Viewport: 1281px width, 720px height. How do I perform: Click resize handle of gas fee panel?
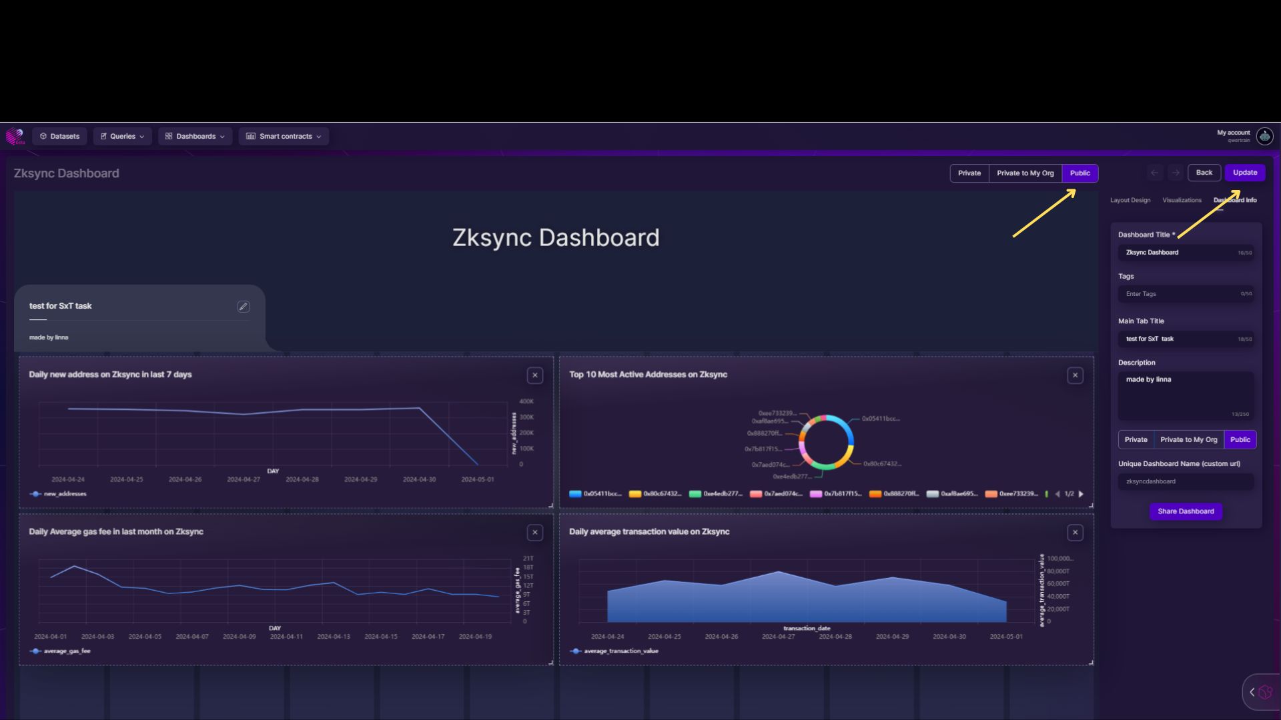click(550, 663)
